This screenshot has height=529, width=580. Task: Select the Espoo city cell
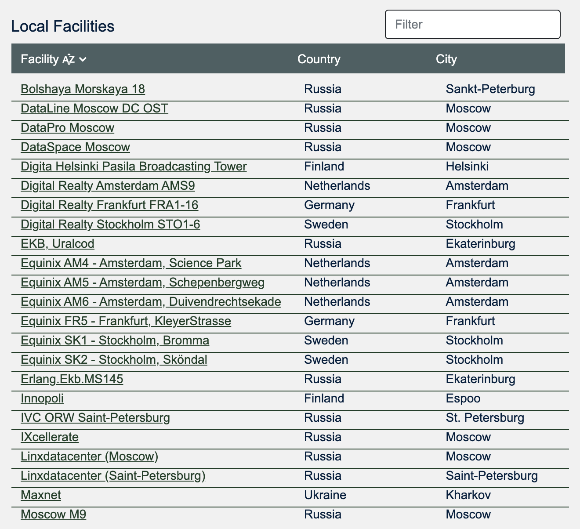(x=463, y=399)
